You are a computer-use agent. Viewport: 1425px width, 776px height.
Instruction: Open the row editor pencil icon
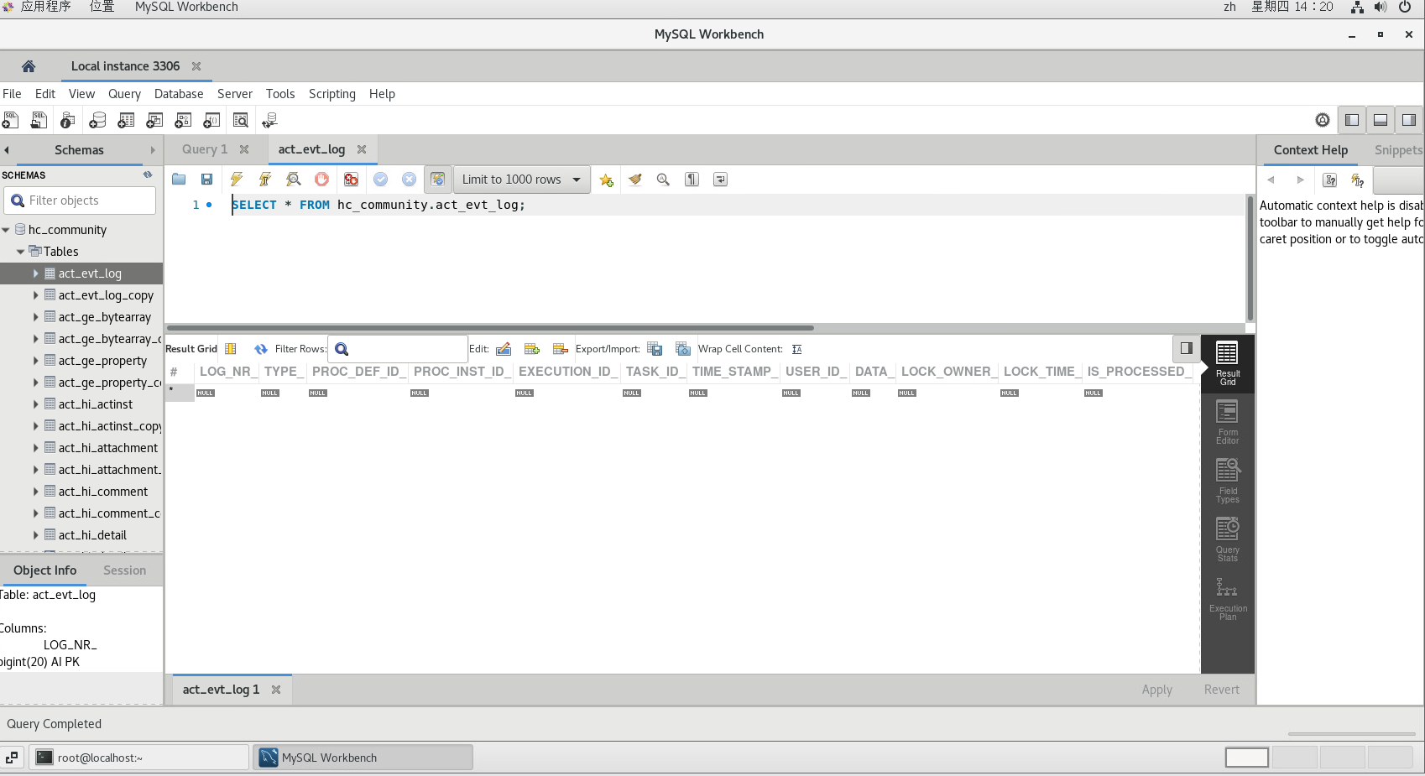(x=503, y=348)
